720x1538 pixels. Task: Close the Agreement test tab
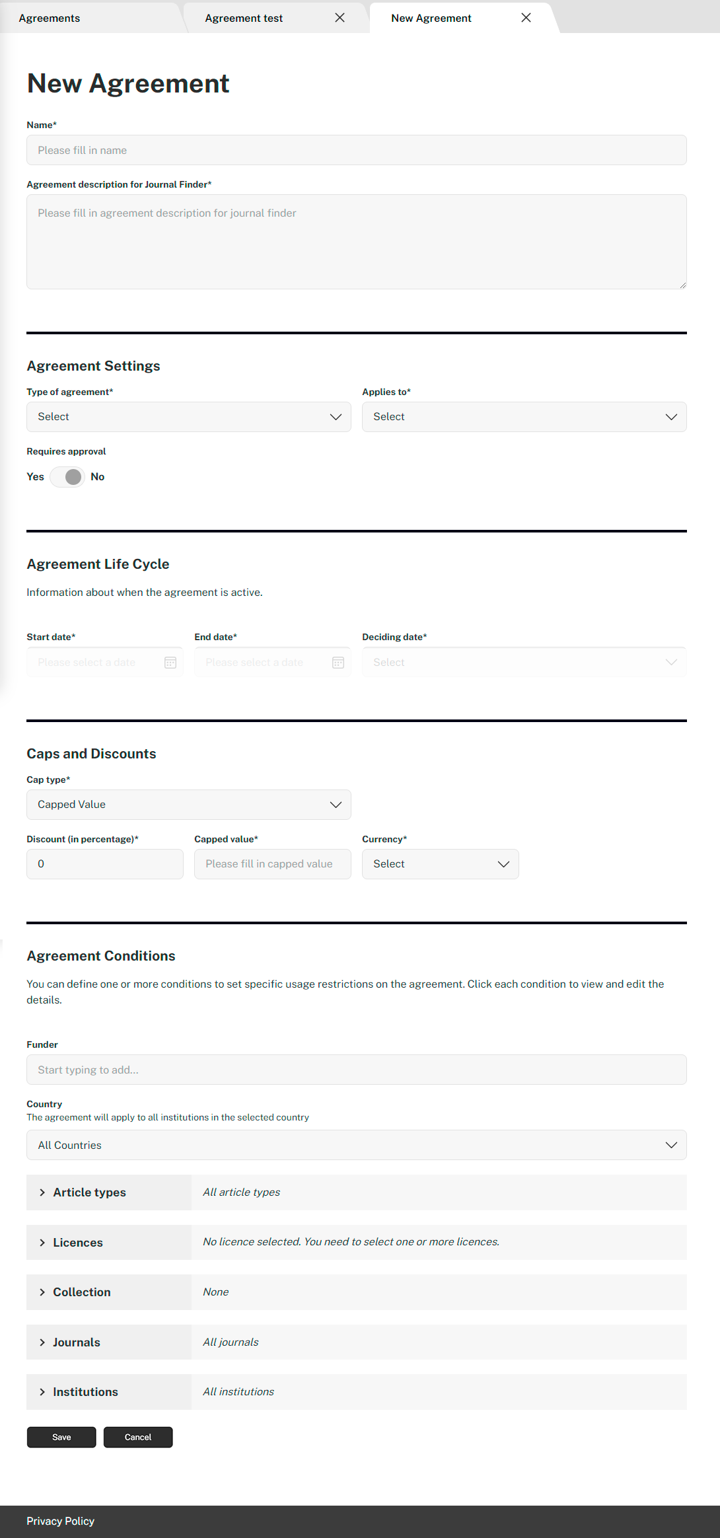[x=340, y=18]
